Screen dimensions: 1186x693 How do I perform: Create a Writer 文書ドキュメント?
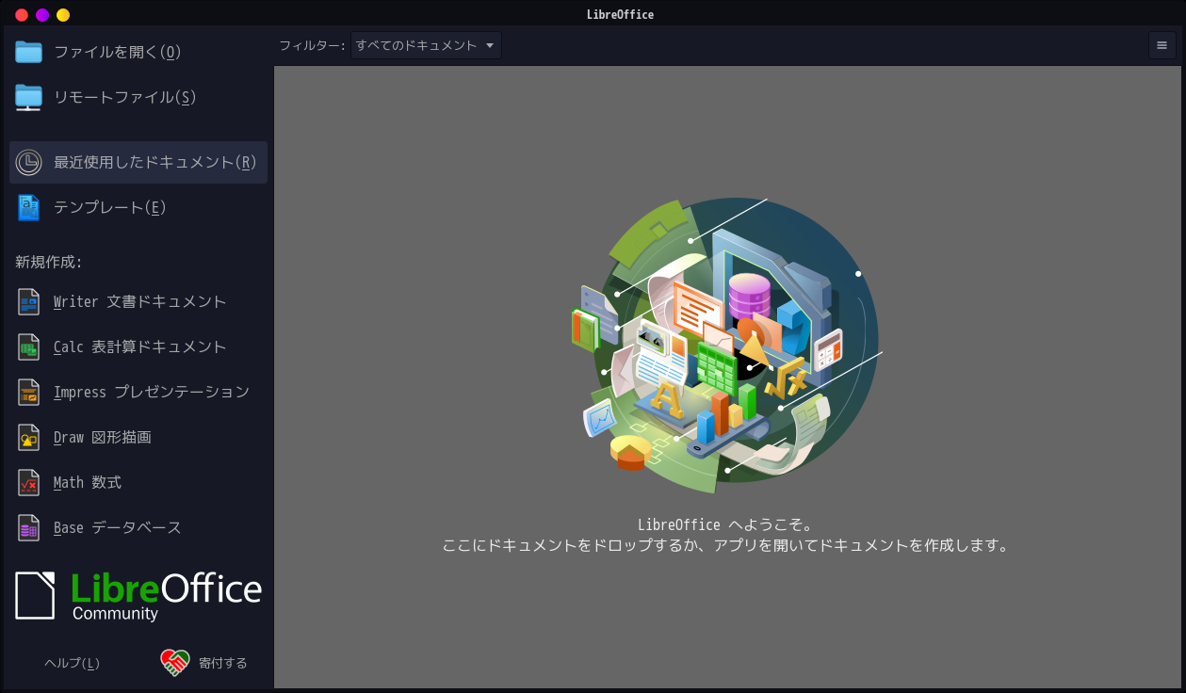click(x=138, y=301)
